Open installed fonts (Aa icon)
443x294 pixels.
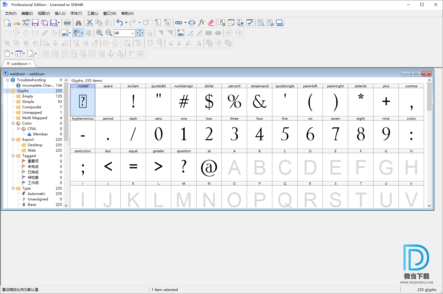[x=26, y=23]
